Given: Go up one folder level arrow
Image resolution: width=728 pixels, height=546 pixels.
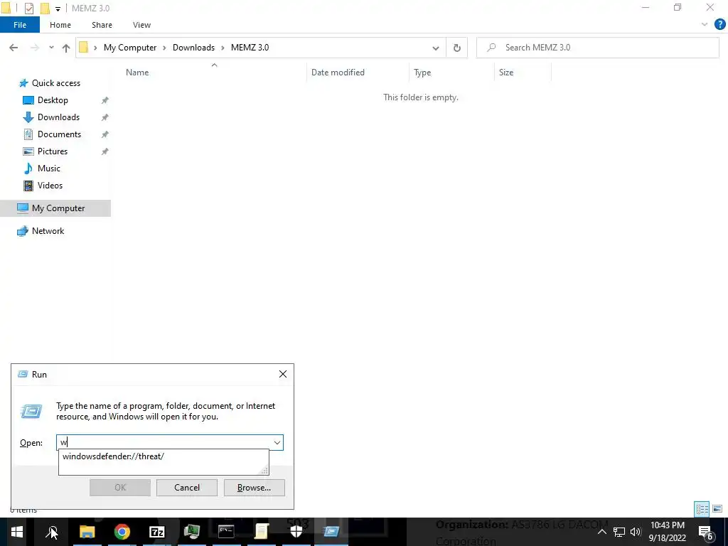Looking at the screenshot, I should point(66,48).
